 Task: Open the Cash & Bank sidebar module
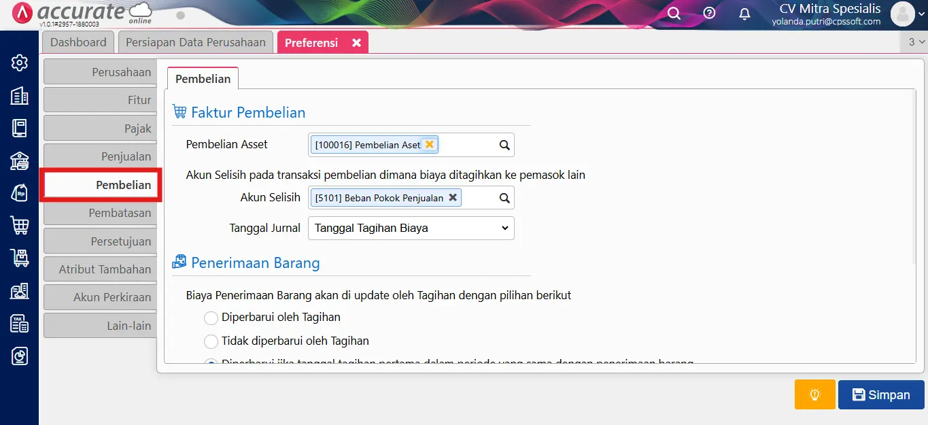pyautogui.click(x=20, y=160)
